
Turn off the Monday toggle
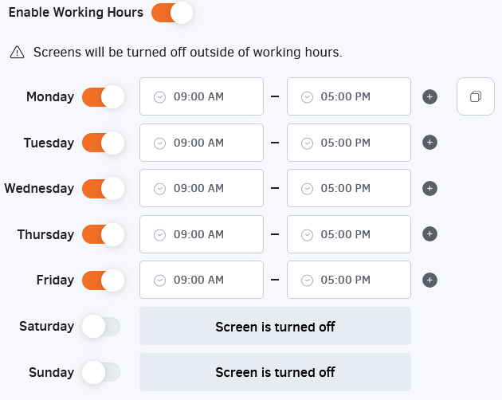[104, 97]
